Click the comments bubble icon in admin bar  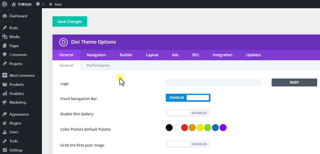38,4
